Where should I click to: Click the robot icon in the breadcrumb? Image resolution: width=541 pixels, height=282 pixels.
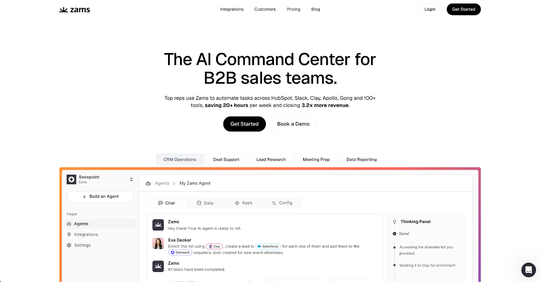148,184
